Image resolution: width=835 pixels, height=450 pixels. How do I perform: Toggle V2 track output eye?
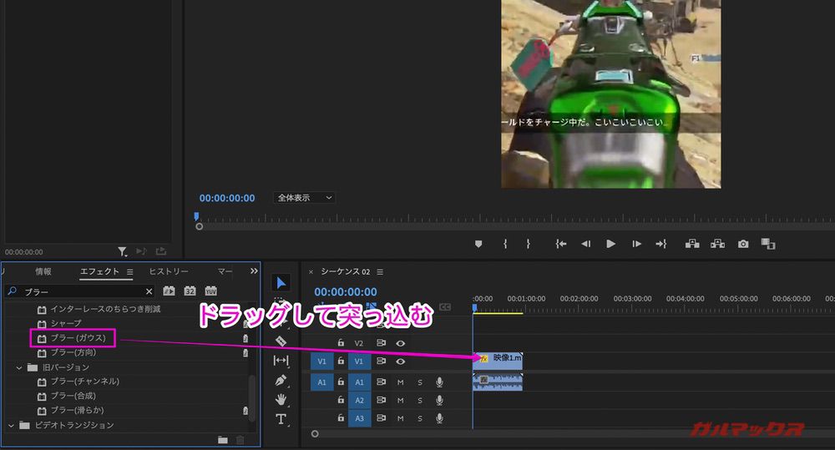(401, 343)
